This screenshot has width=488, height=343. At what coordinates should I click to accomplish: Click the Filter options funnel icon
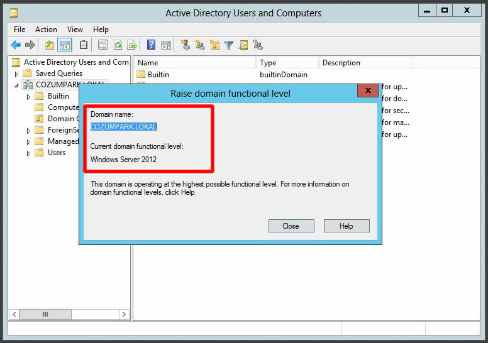[x=228, y=45]
